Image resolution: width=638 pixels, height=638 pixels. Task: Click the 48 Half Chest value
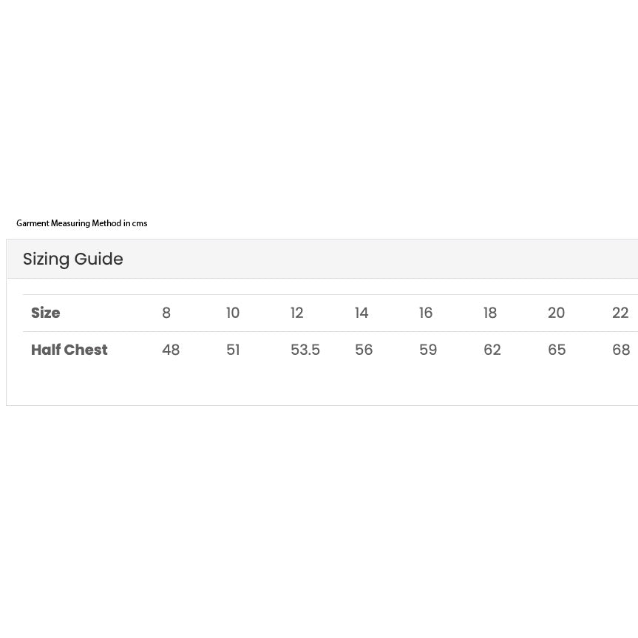pos(171,350)
